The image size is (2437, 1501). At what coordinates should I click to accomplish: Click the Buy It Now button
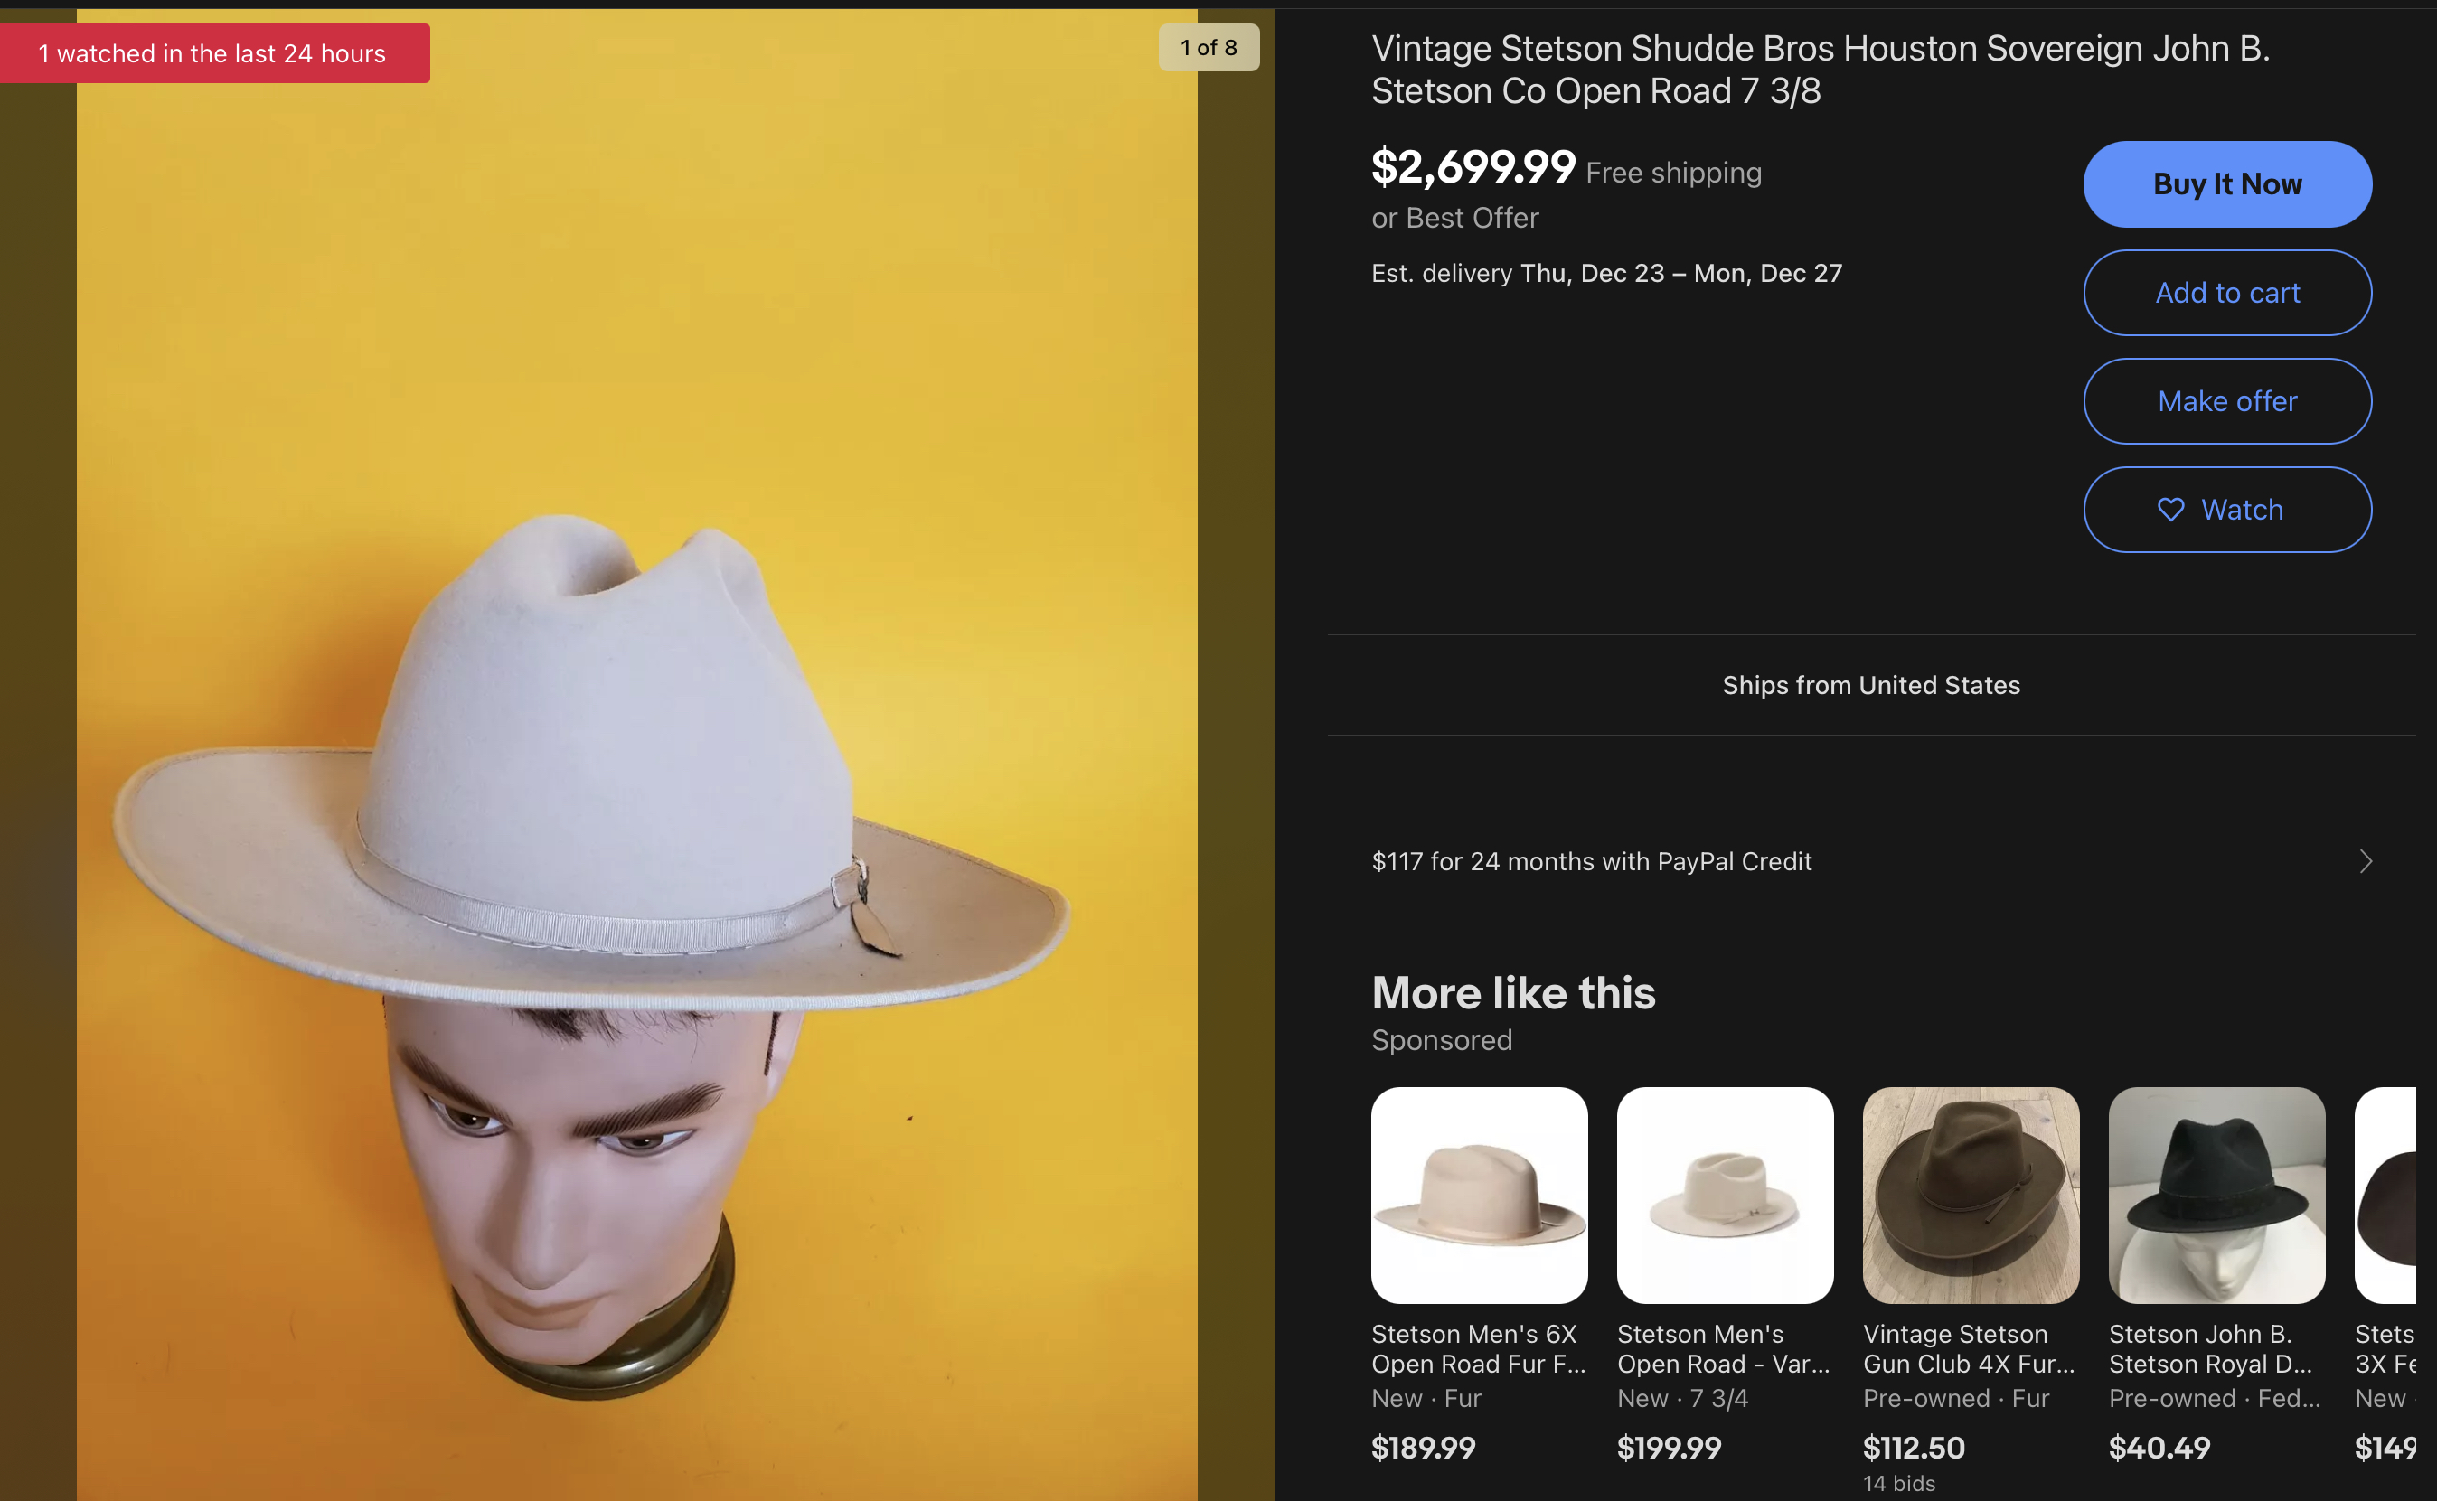point(2227,184)
